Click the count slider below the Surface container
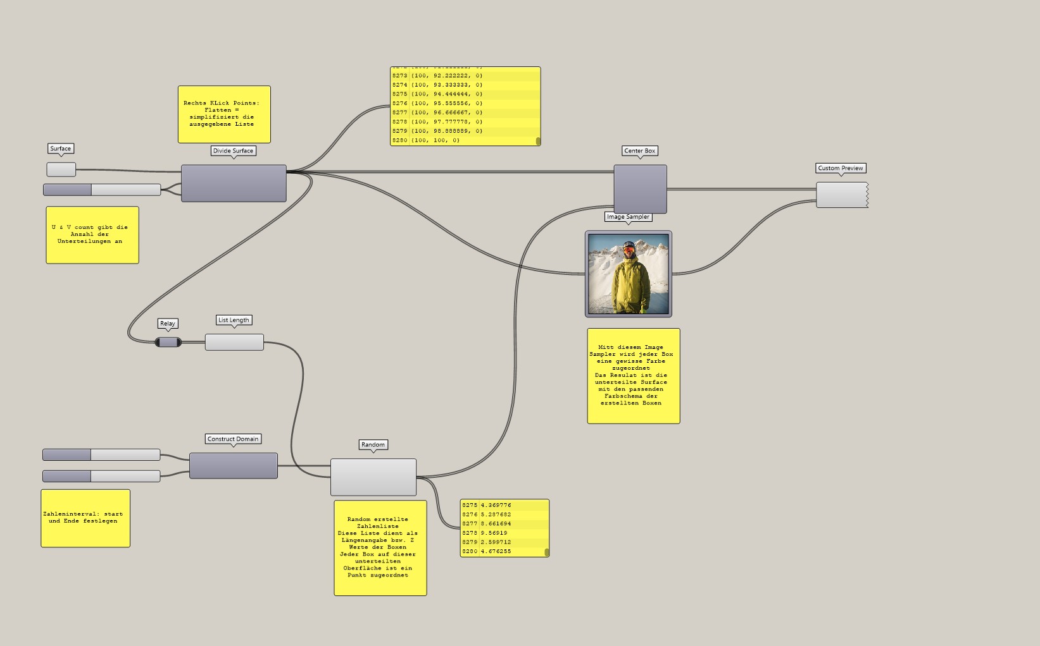The width and height of the screenshot is (1040, 646). (101, 189)
